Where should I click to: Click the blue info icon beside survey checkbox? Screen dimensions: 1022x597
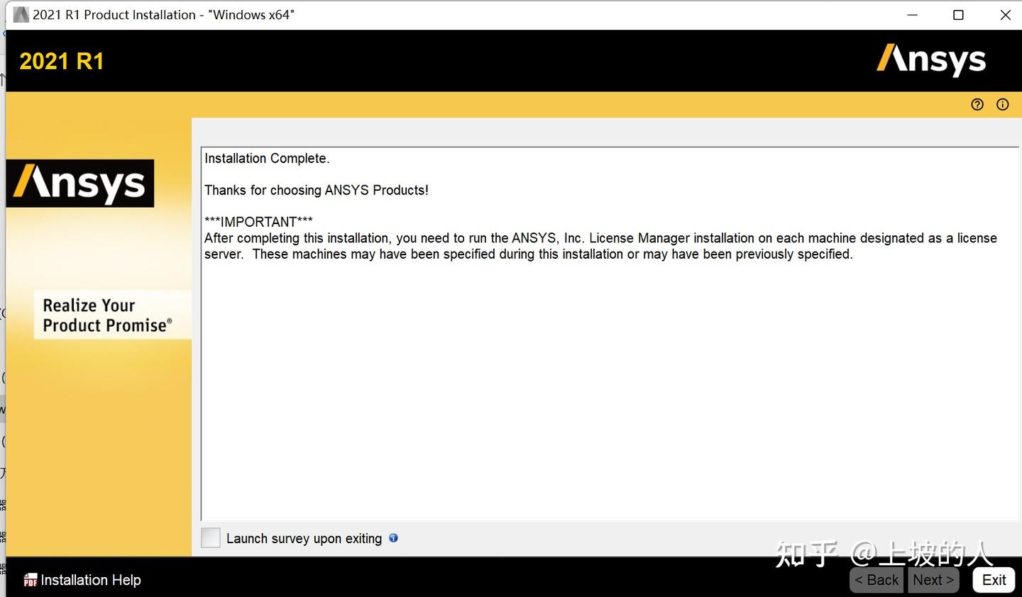(x=393, y=538)
